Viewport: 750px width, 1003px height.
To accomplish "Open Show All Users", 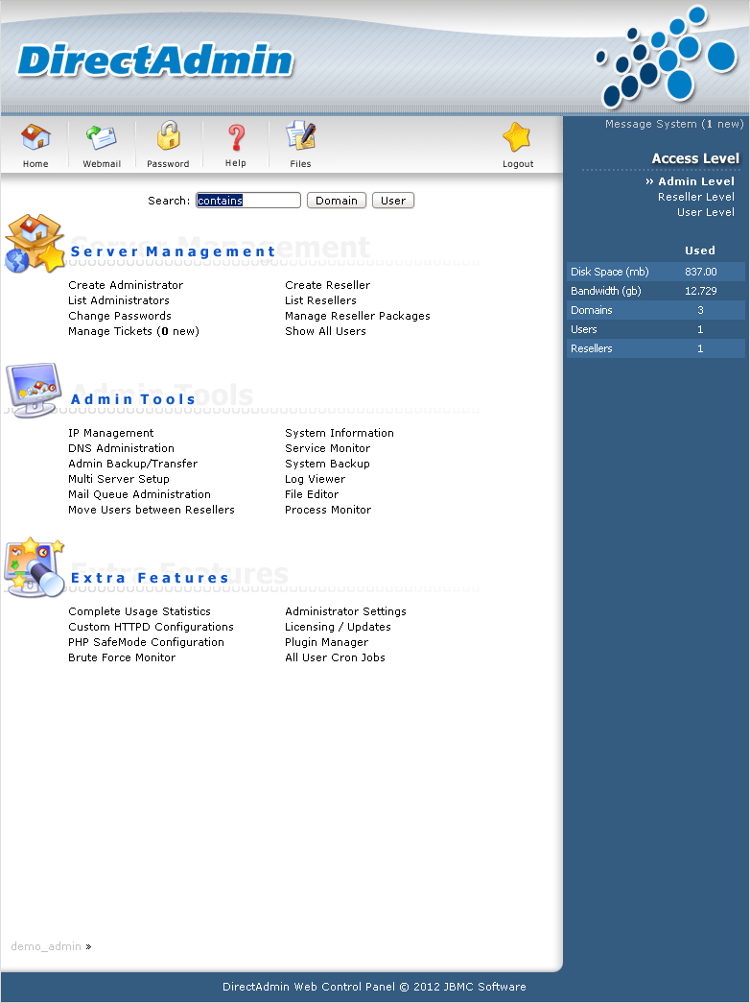I will click(x=325, y=331).
